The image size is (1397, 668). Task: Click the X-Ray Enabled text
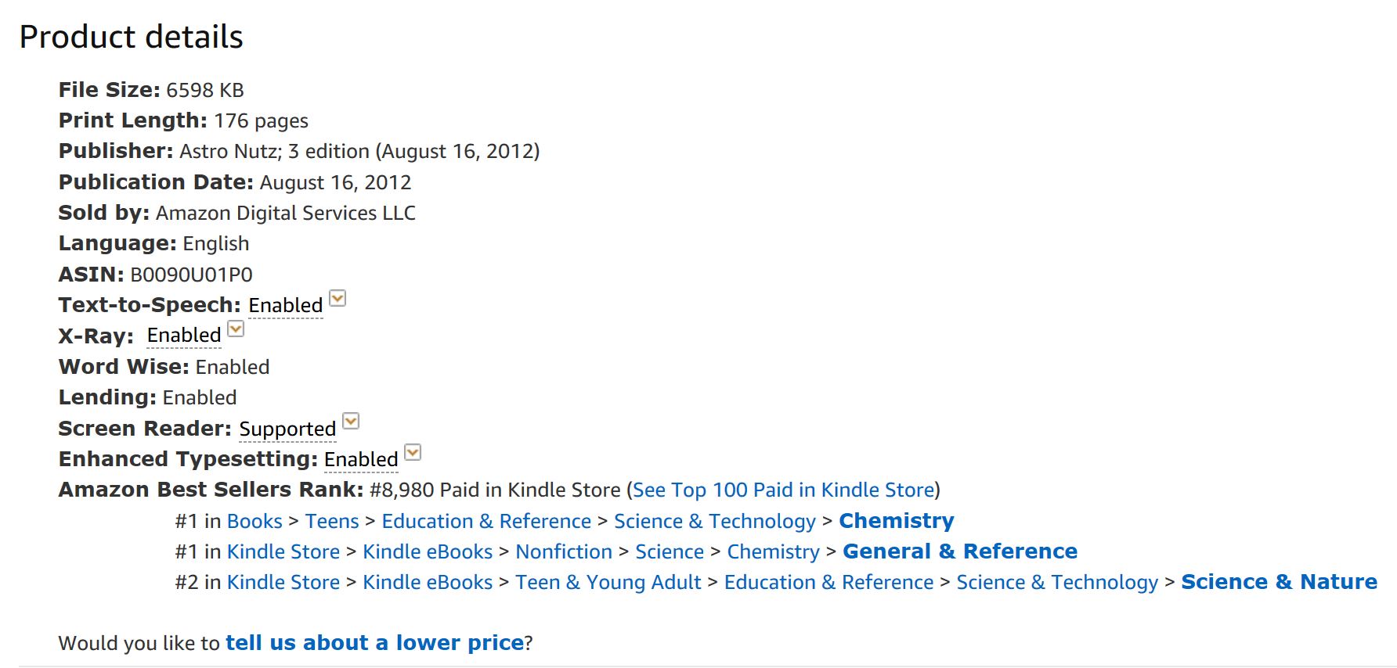184,336
